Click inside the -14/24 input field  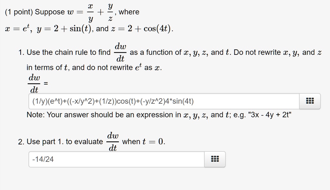(97, 159)
